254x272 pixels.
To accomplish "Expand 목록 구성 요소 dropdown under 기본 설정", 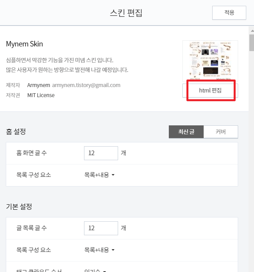I will point(99,250).
